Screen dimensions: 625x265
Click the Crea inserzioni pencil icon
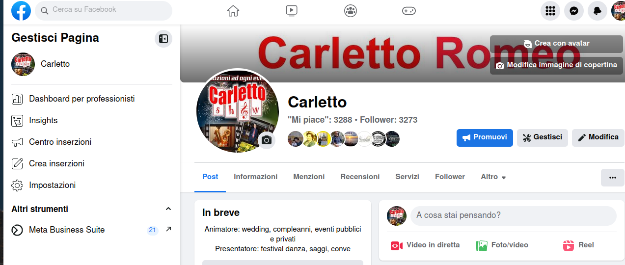(x=17, y=164)
